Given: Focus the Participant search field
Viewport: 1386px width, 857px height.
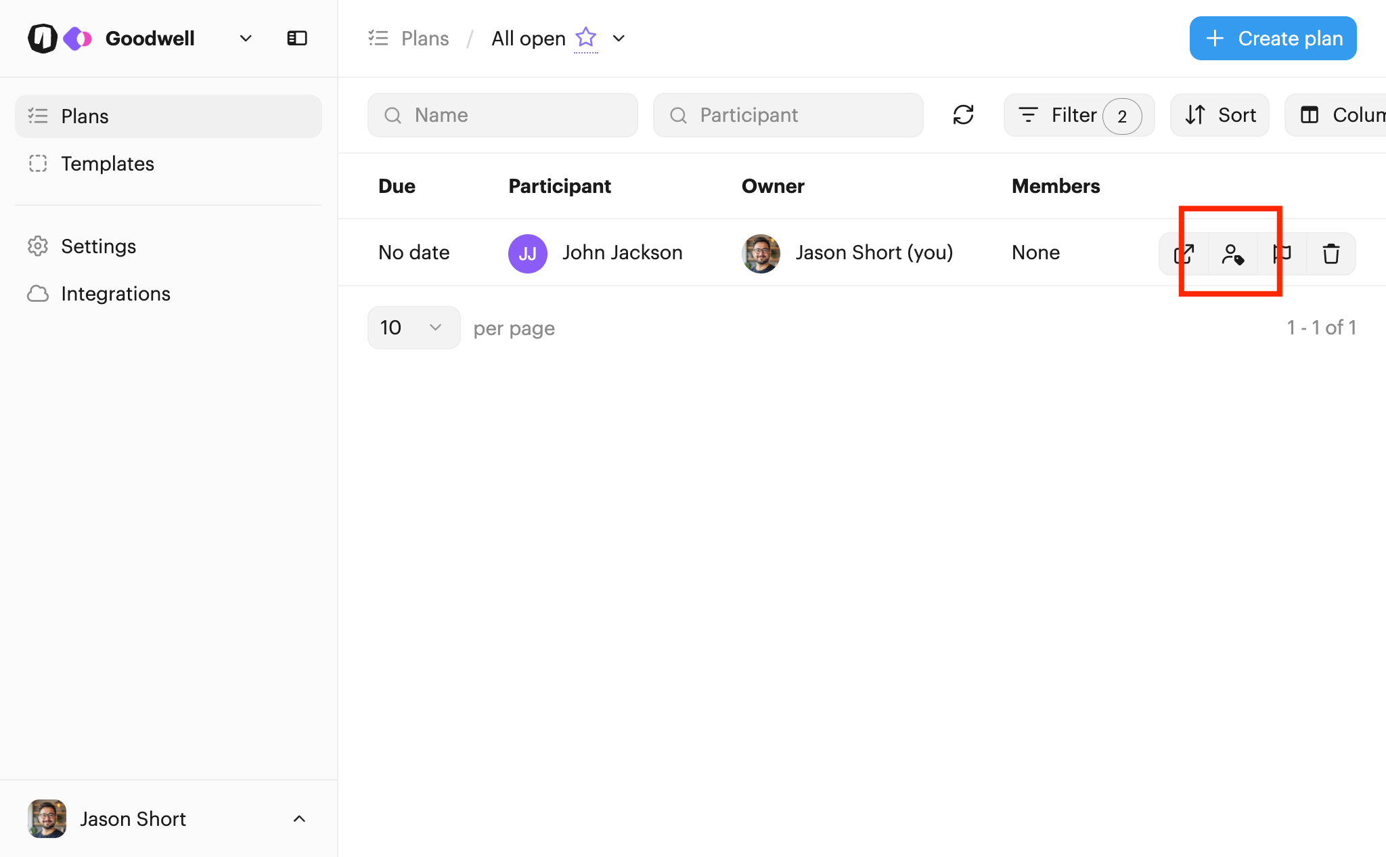Looking at the screenshot, I should (x=788, y=115).
